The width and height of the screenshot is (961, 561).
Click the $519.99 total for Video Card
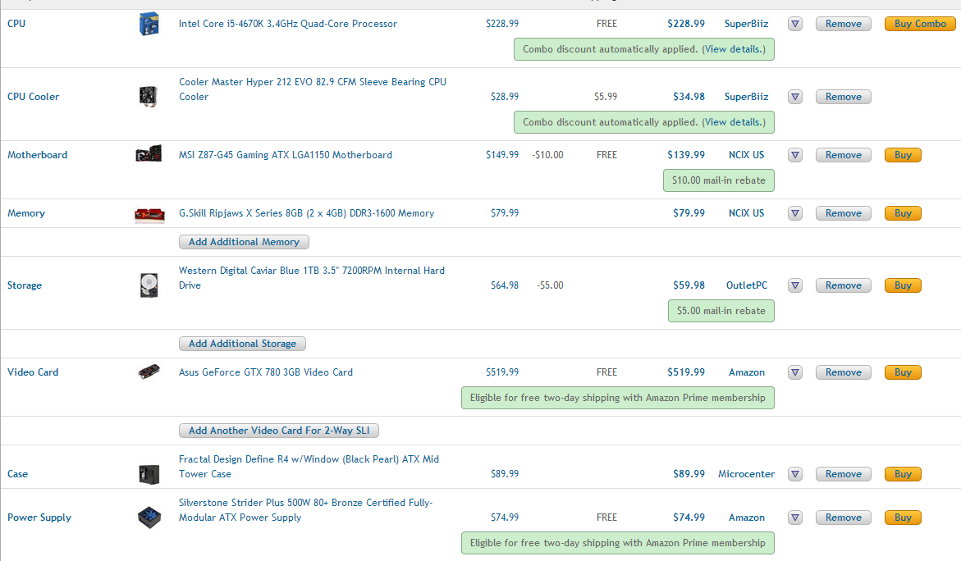(686, 372)
